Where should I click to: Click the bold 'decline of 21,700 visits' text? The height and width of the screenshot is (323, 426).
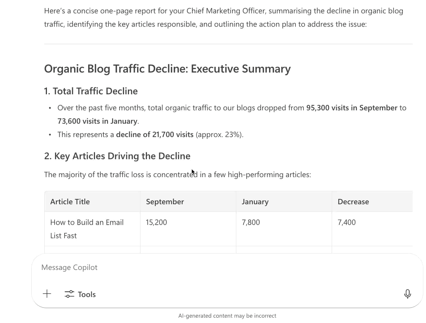point(155,134)
